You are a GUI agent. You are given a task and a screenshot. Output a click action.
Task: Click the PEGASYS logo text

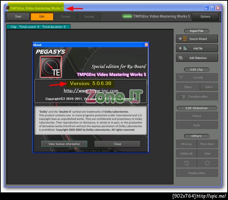pos(51,52)
